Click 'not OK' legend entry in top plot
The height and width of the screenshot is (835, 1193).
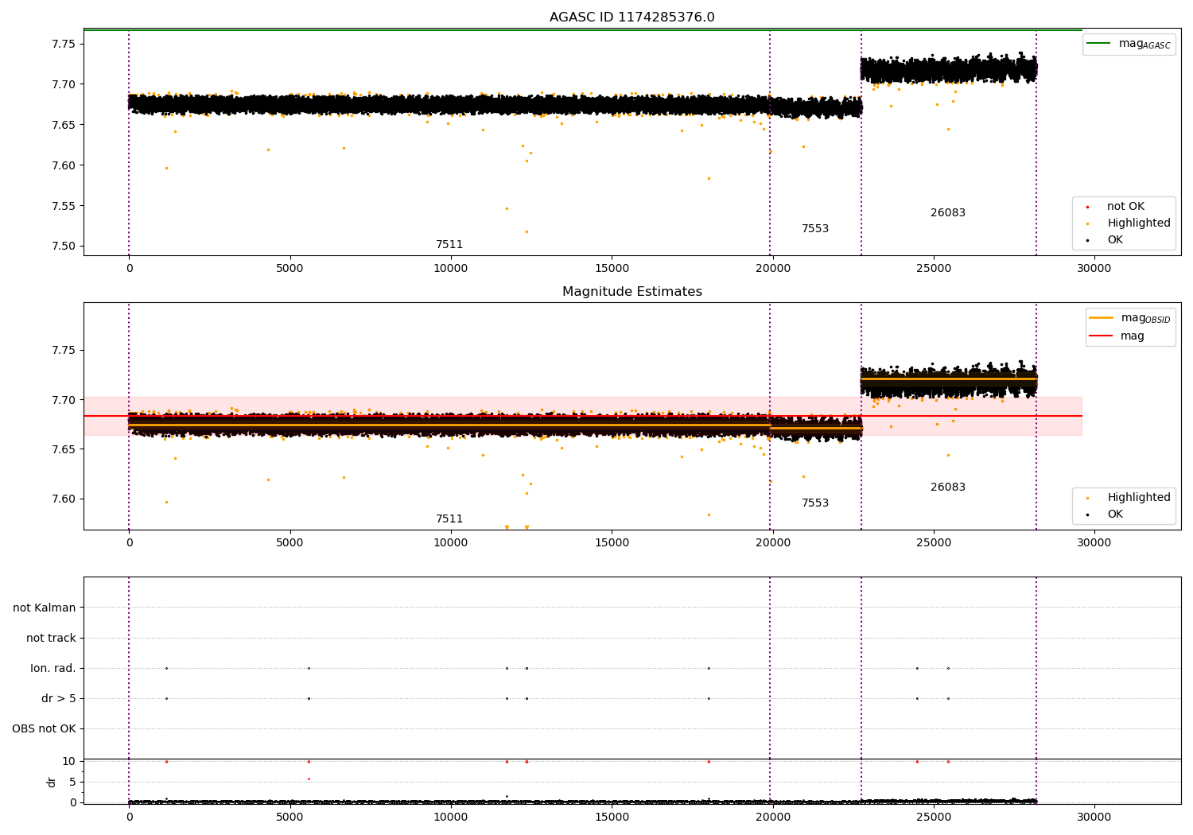point(1125,207)
